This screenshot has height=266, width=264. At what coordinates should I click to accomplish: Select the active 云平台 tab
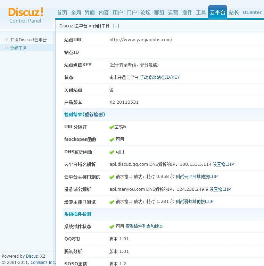tap(217, 12)
